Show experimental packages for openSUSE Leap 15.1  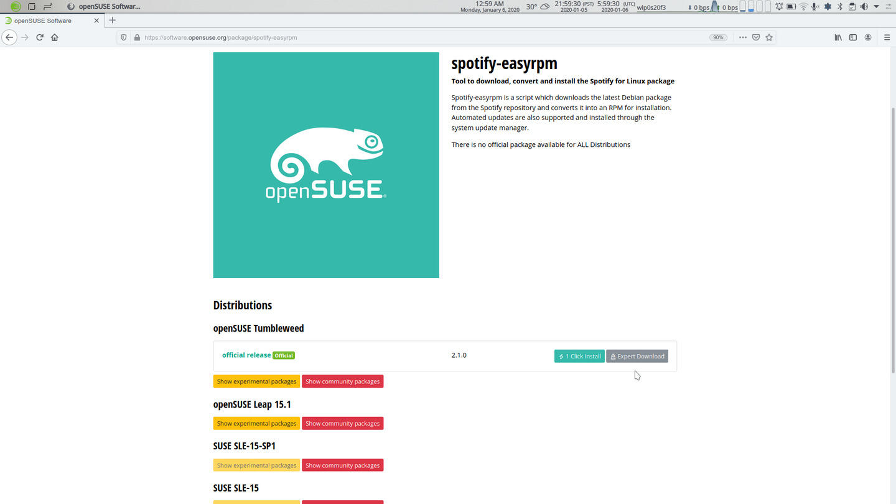click(x=256, y=423)
